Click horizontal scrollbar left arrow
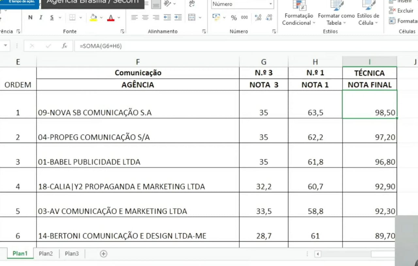The height and width of the screenshot is (266, 418). pos(318,254)
